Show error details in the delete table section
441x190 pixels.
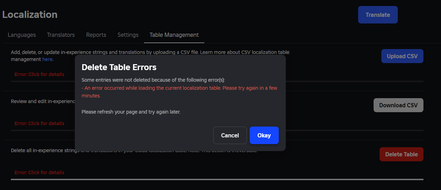point(39,172)
